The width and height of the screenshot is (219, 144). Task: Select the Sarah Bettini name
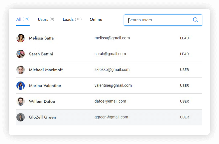41,54
